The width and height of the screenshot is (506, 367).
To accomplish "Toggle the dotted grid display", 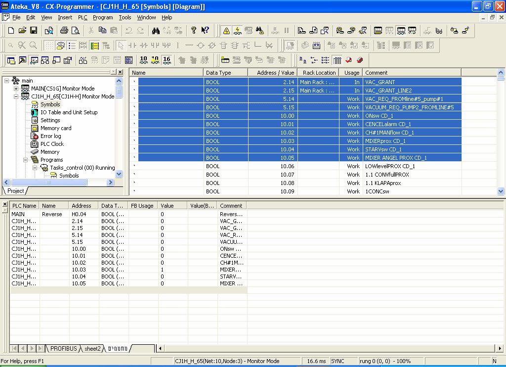I will coord(49,46).
